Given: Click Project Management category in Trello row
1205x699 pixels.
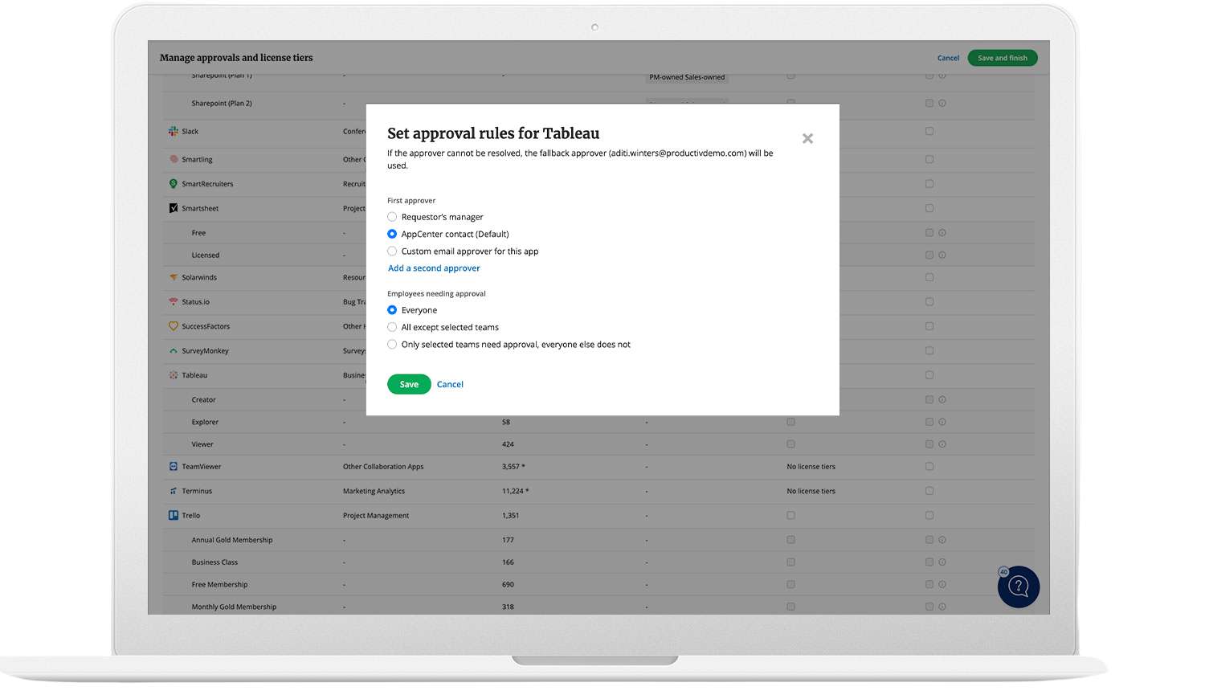Looking at the screenshot, I should tap(376, 516).
